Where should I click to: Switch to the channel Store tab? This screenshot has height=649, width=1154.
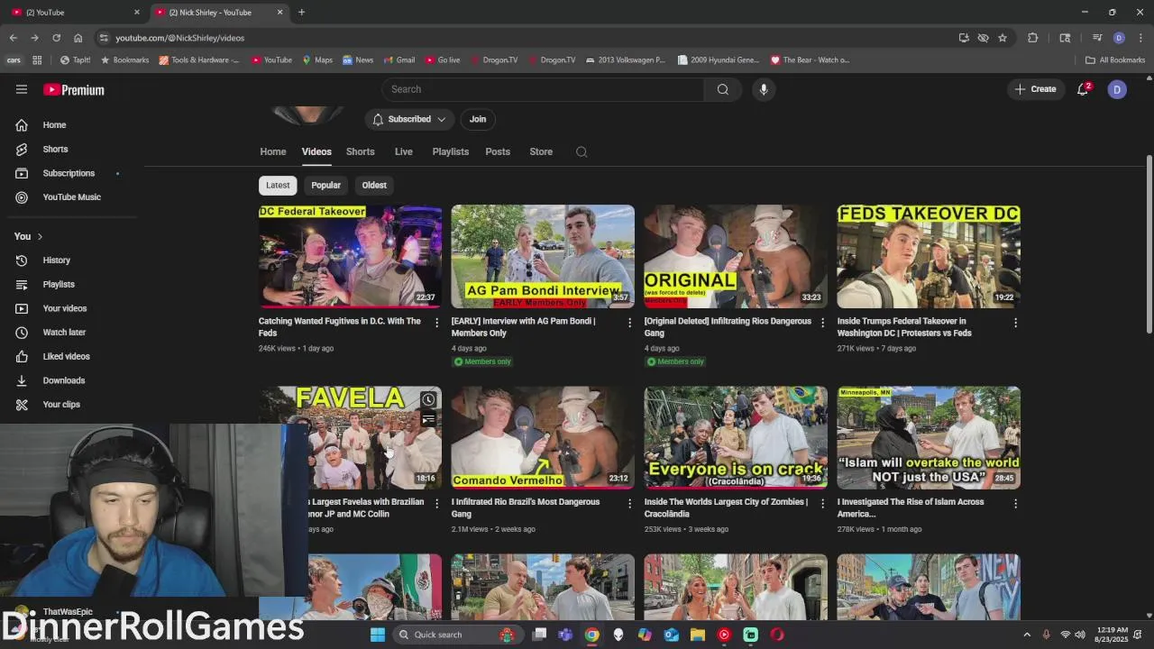click(x=541, y=151)
